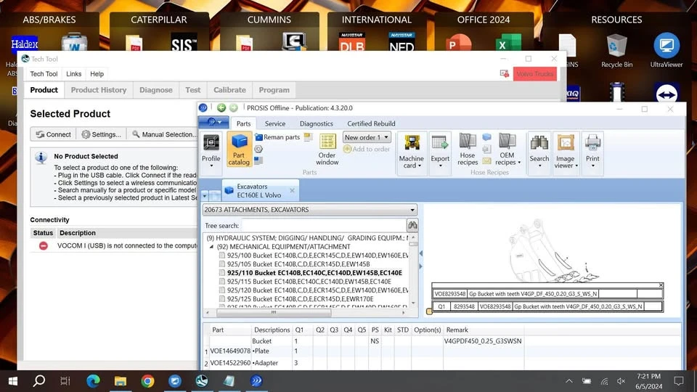
Task: Click the envelope icon in Hose Recipes group
Action: (486, 160)
